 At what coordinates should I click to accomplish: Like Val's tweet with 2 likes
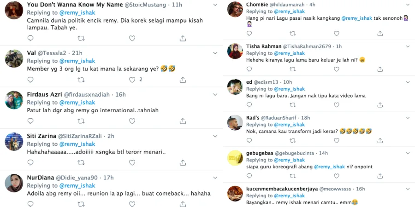click(132, 80)
